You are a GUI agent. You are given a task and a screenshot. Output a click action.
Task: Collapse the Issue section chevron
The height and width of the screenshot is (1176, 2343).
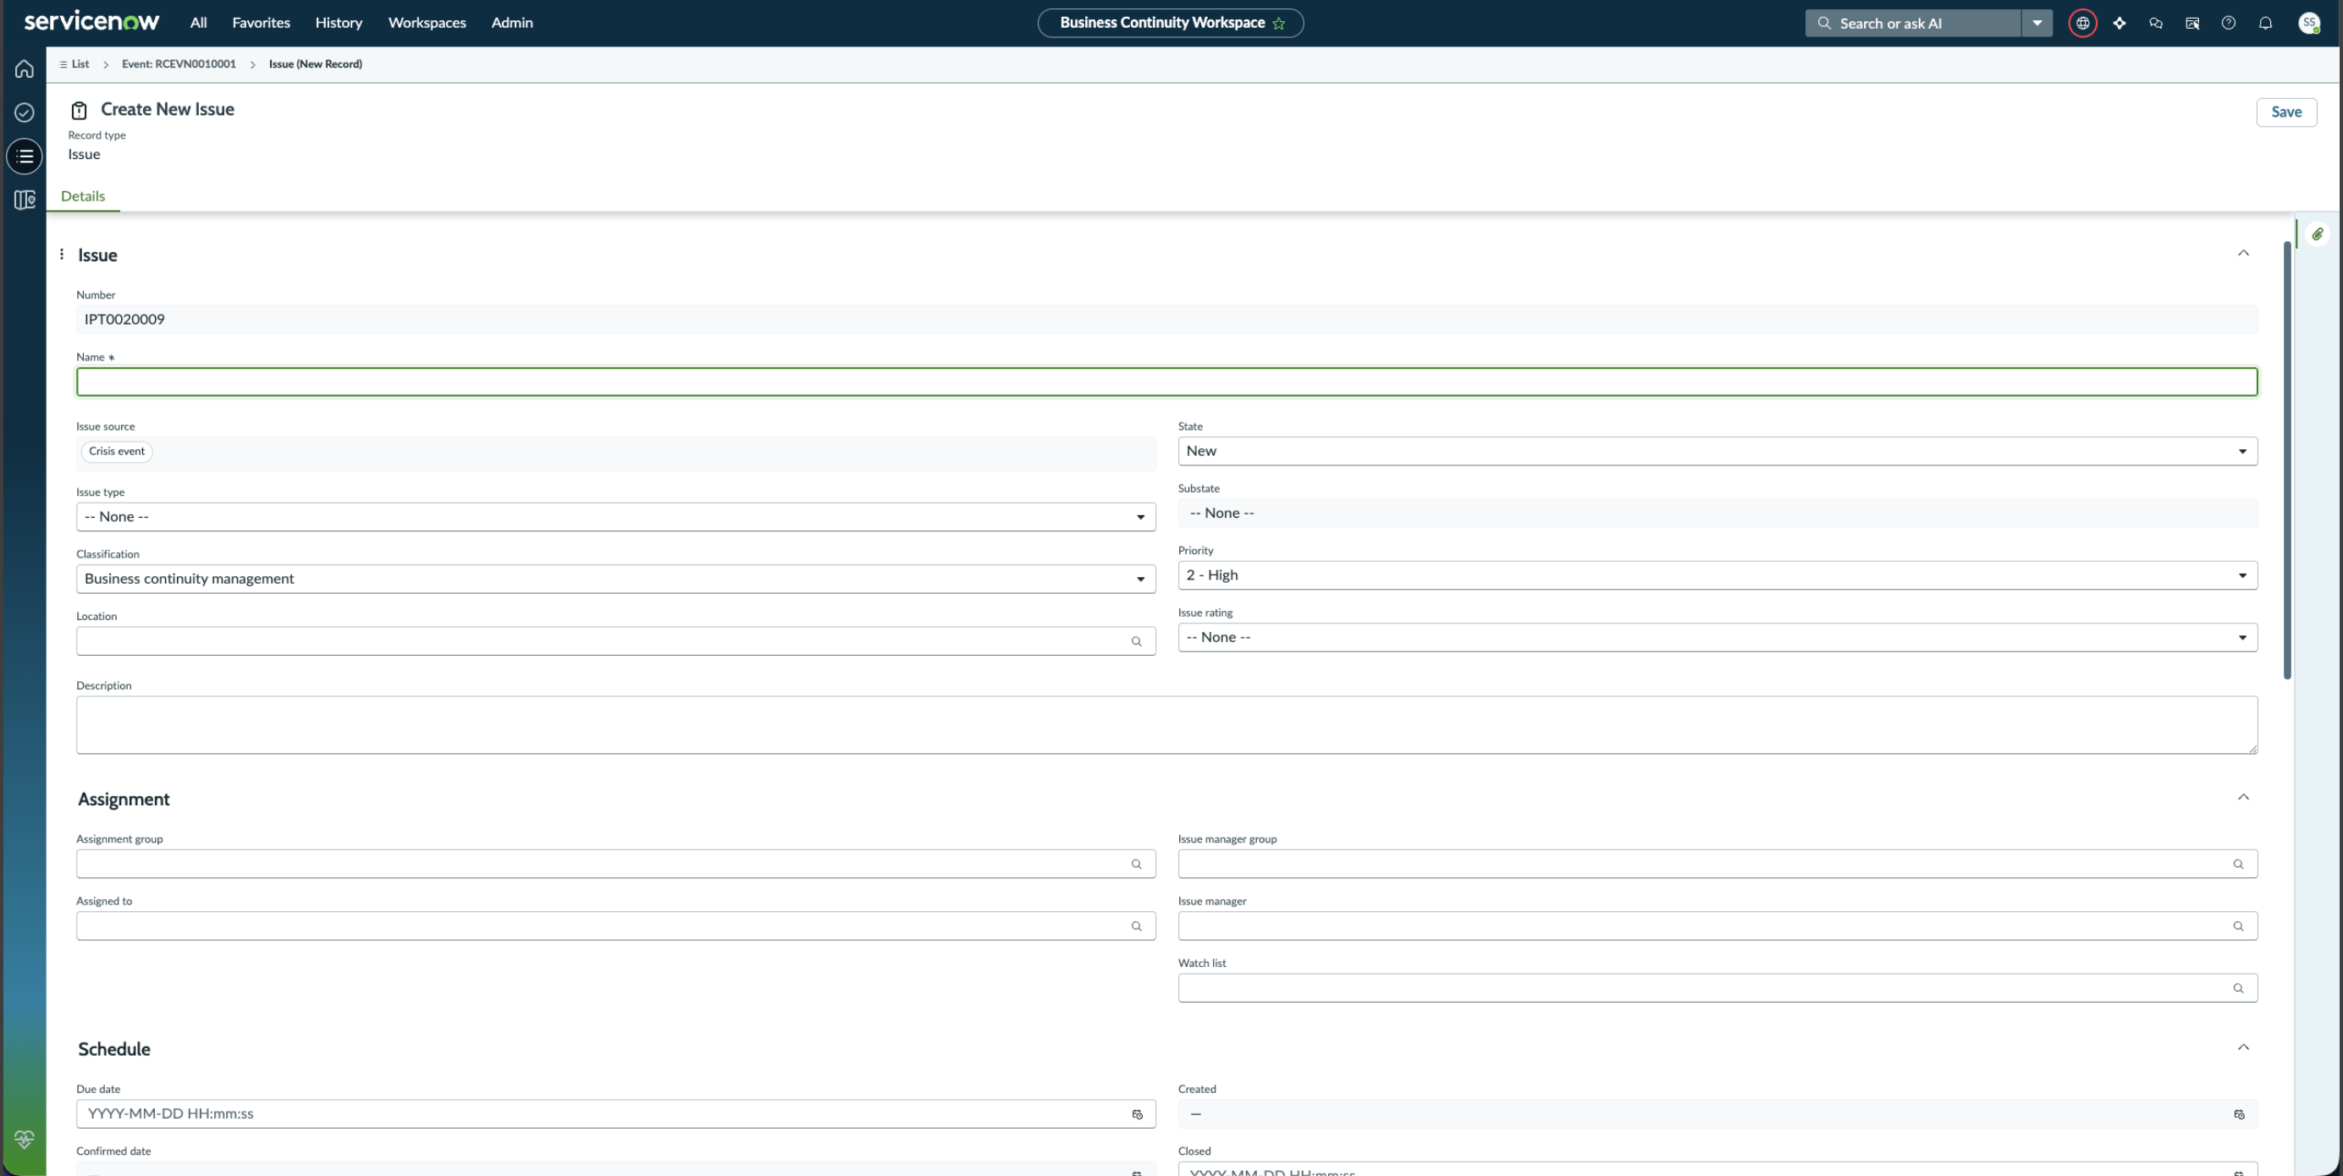click(x=2243, y=254)
